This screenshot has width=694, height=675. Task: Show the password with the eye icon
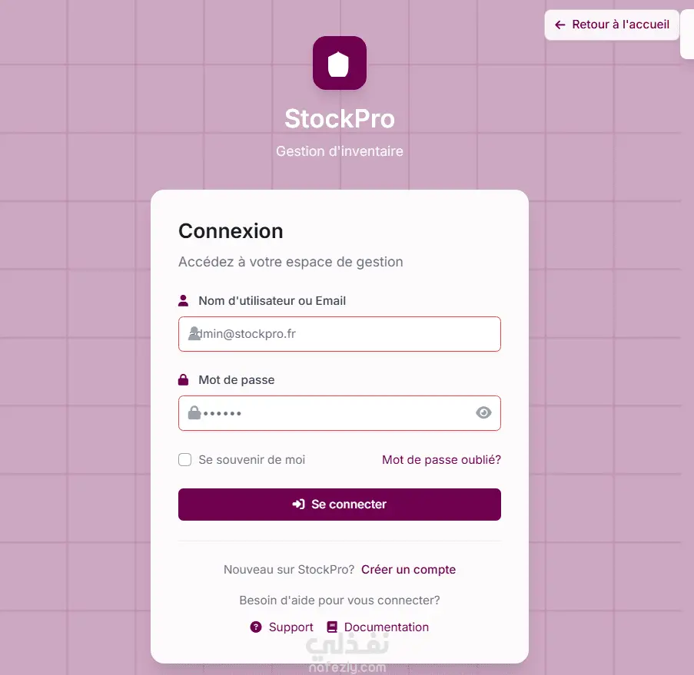coord(483,413)
